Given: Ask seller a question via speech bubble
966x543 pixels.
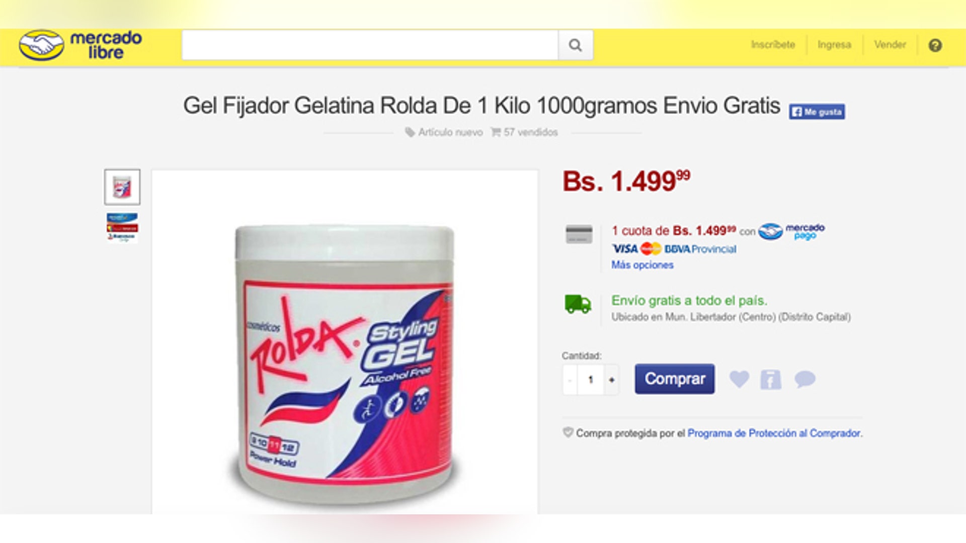Looking at the screenshot, I should (804, 379).
